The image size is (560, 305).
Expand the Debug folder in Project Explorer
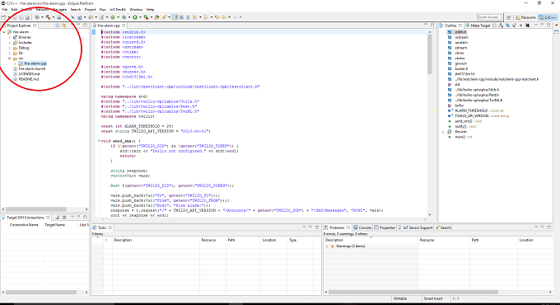click(x=10, y=48)
